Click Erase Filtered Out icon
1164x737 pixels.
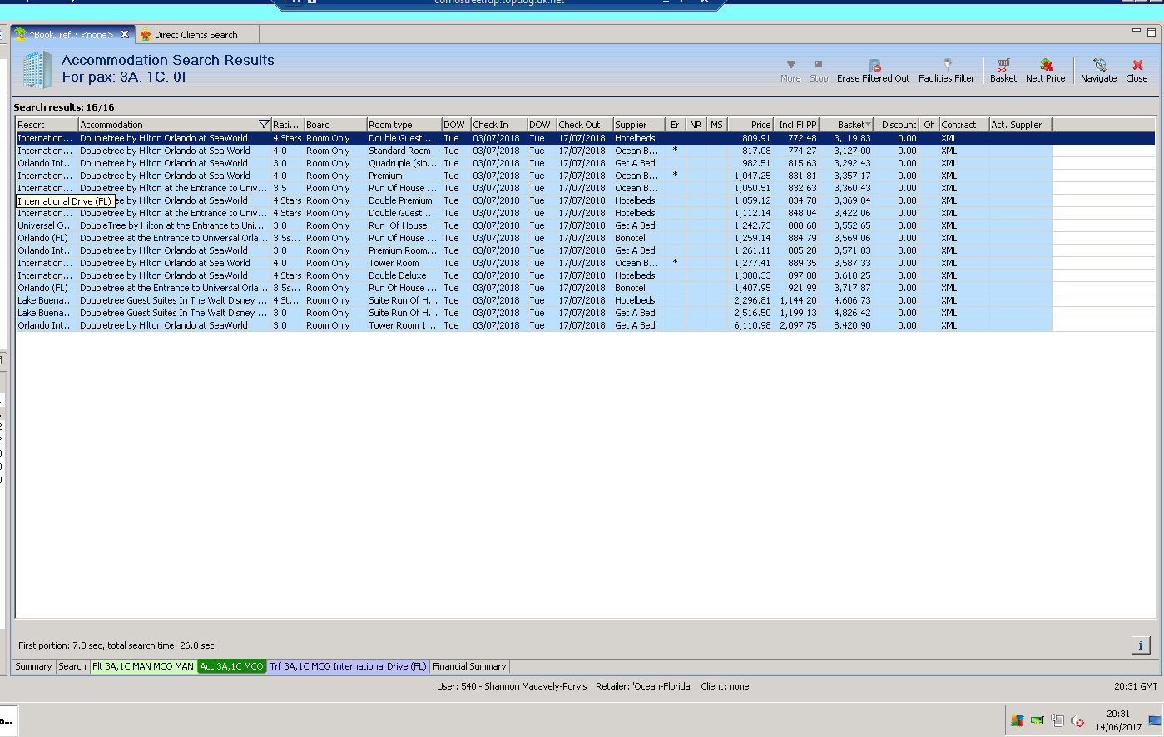click(874, 65)
